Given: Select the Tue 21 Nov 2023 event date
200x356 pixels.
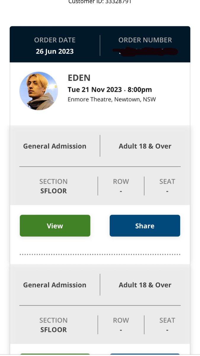Looking at the screenshot, I should pyautogui.click(x=95, y=89).
